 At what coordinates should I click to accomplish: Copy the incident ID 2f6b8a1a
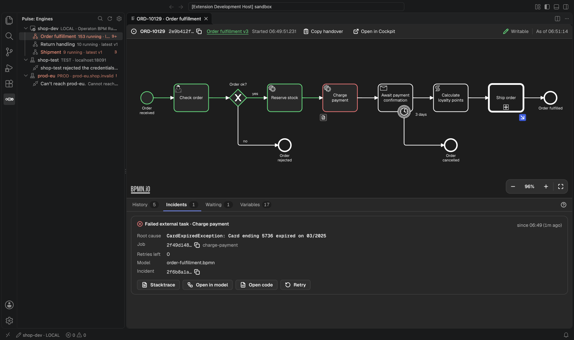(x=197, y=272)
